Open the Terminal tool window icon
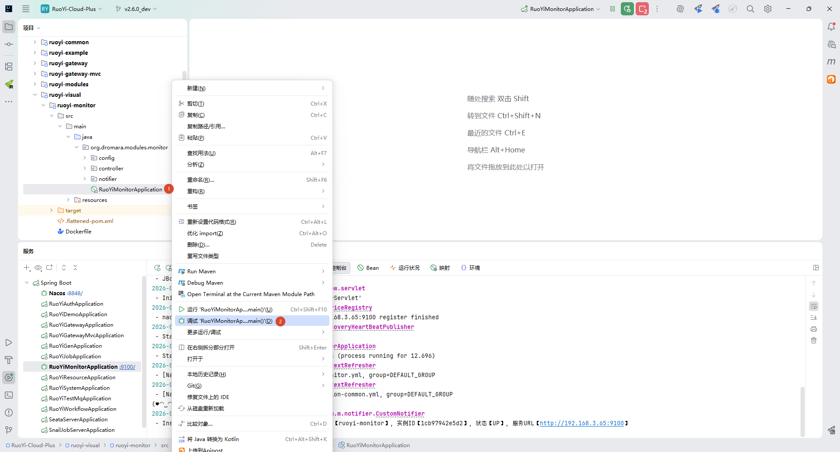 coord(9,395)
